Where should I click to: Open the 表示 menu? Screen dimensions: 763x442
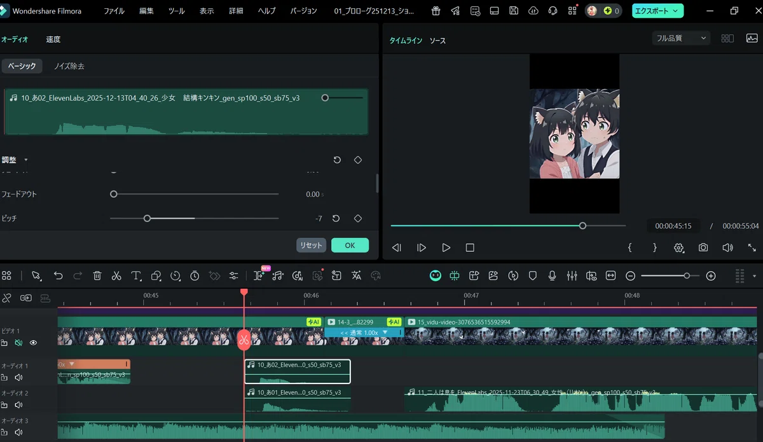coord(207,11)
